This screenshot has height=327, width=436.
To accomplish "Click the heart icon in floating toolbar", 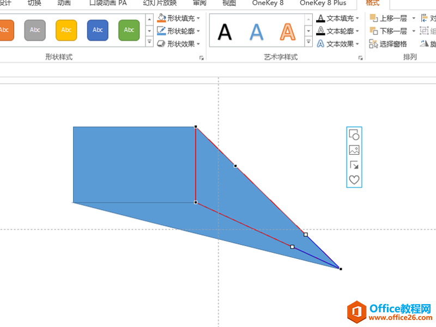I will click(354, 180).
